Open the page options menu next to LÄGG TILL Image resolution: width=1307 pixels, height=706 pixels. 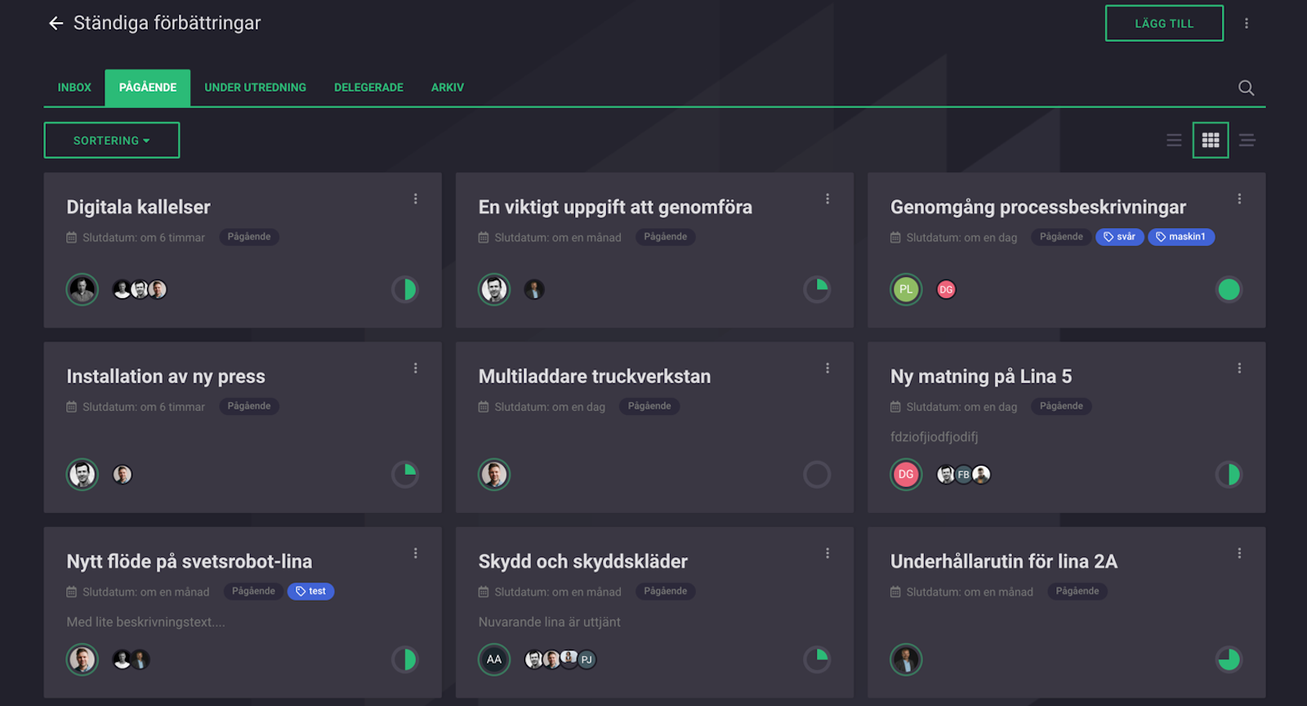pyautogui.click(x=1247, y=24)
